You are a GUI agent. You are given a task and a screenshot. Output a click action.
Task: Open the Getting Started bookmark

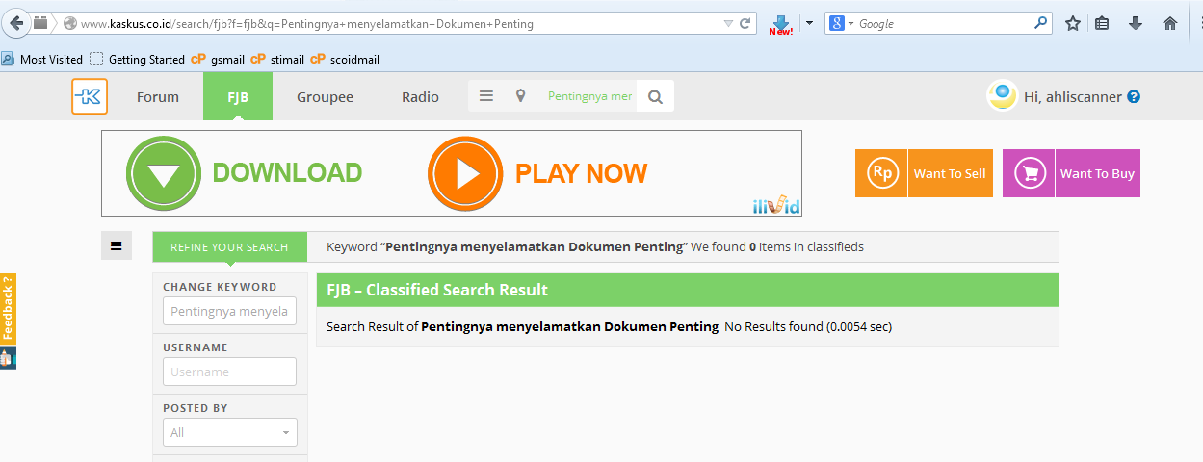click(x=137, y=59)
